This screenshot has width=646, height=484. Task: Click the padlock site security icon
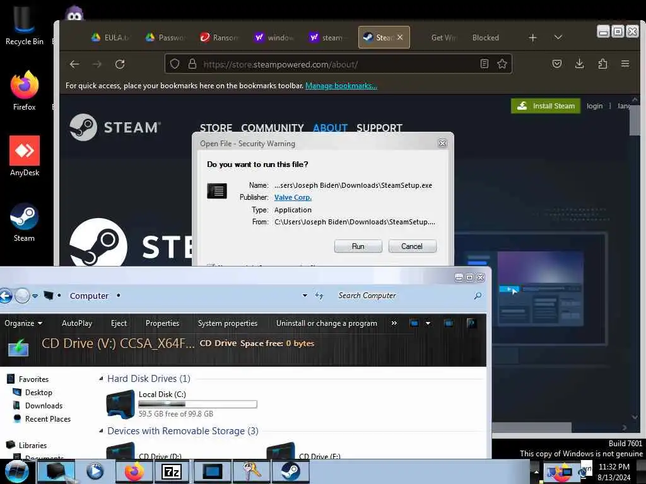192,64
